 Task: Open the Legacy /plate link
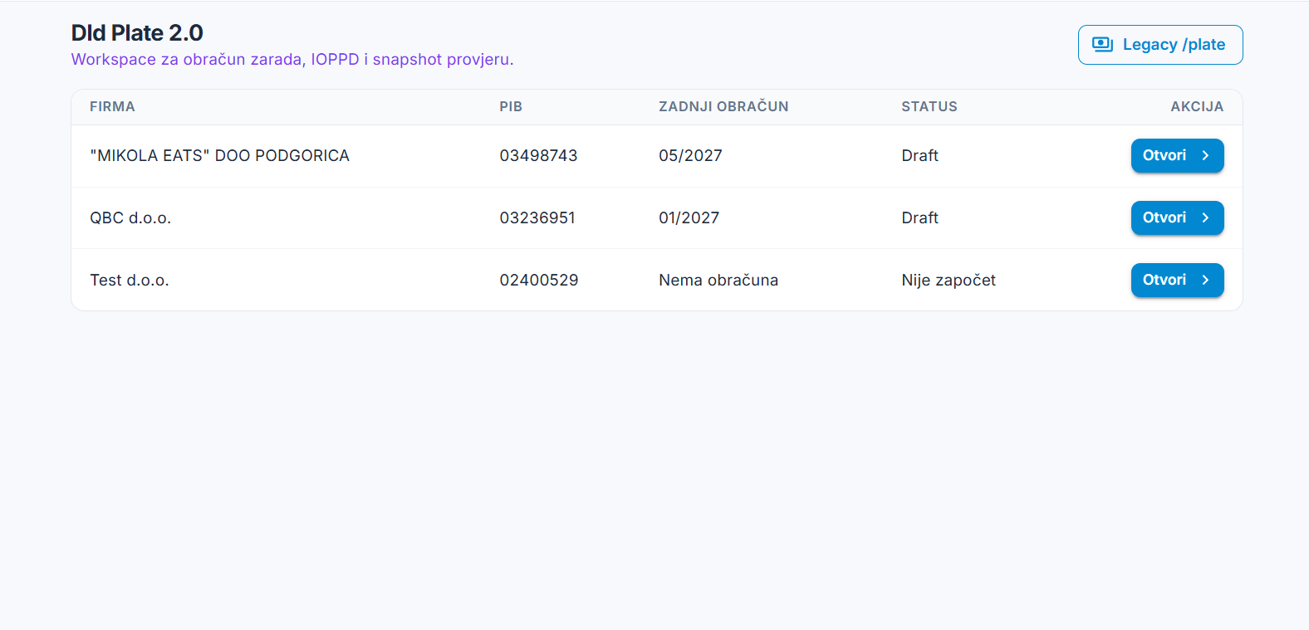click(1160, 45)
